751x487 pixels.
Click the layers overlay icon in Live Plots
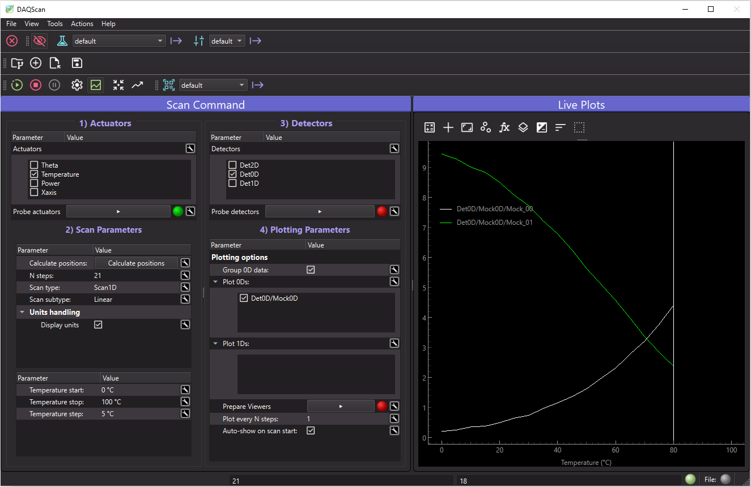coord(523,127)
